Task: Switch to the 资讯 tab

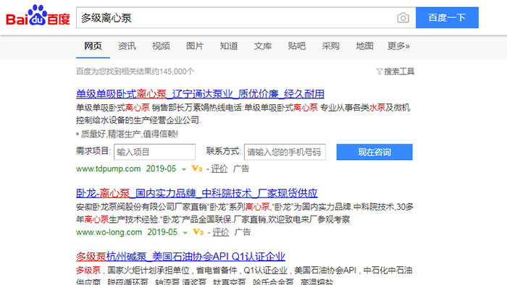Action: coord(127,46)
